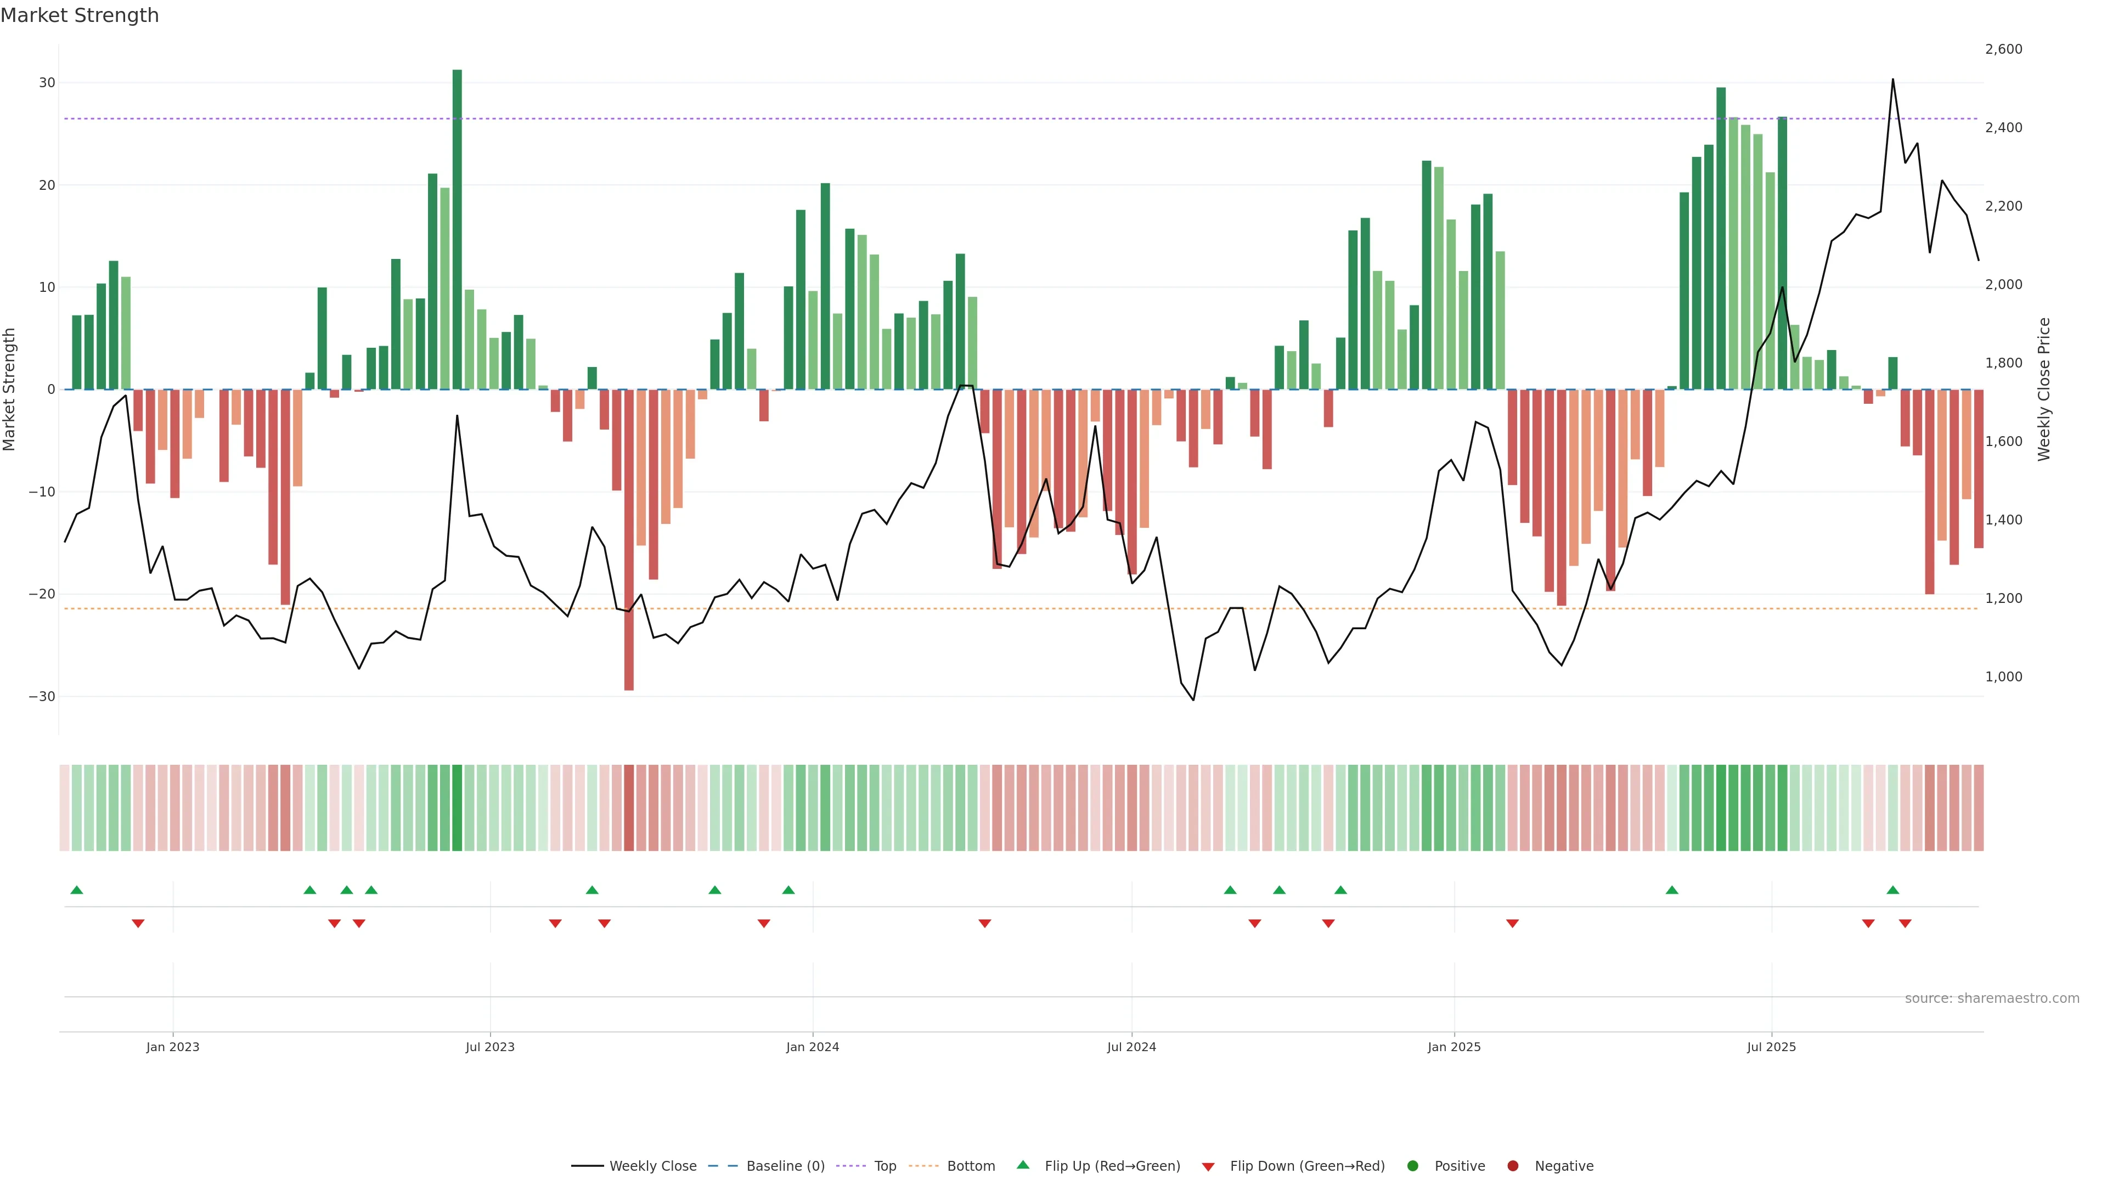Click the Flip Up green triangle legend icon

[x=1022, y=1165]
